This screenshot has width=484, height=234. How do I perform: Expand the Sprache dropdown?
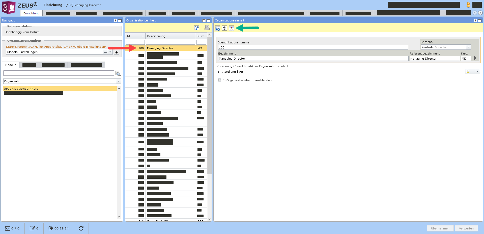pyautogui.click(x=469, y=47)
